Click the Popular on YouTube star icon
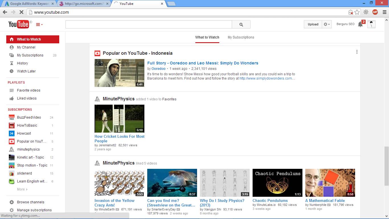 (97, 53)
